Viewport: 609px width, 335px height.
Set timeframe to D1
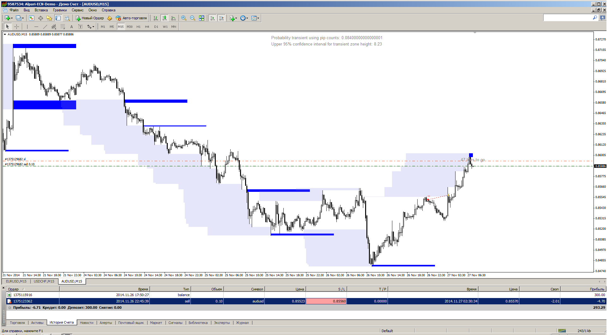tap(156, 27)
